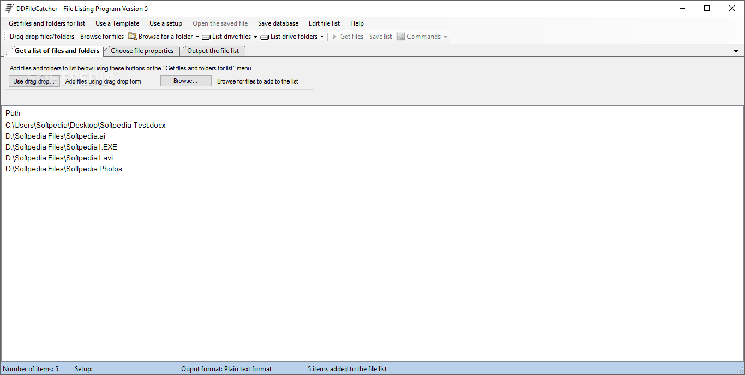
Task: Select the Get a list of files and folders tab
Action: click(57, 51)
